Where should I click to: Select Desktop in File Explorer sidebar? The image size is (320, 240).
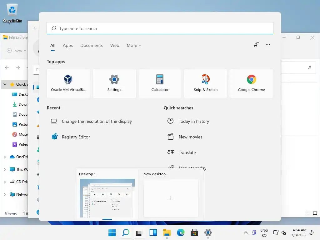pos(20,94)
